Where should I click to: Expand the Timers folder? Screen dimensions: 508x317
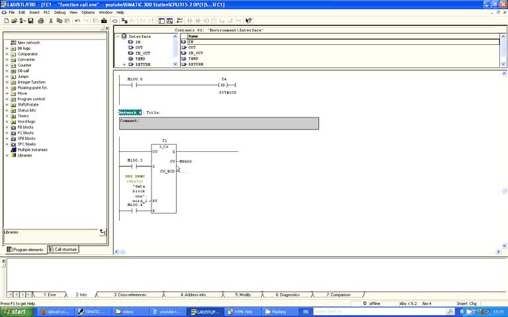[7, 116]
